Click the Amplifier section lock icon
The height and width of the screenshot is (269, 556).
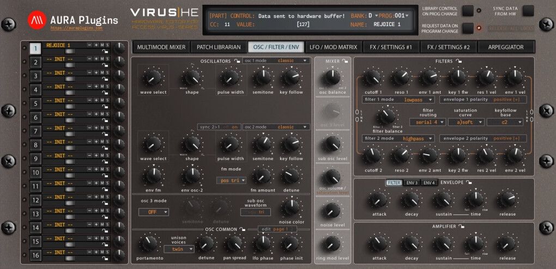461,226
